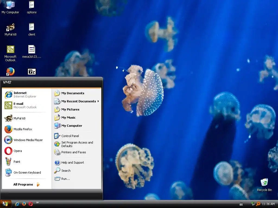The height and width of the screenshot is (208, 278).
Task: Select the 7z desktop icon
Action: click(x=32, y=71)
